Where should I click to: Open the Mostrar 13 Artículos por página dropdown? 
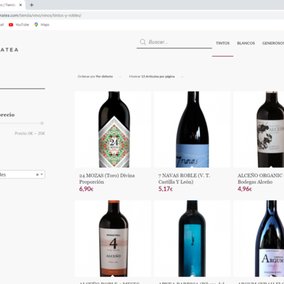(x=156, y=77)
